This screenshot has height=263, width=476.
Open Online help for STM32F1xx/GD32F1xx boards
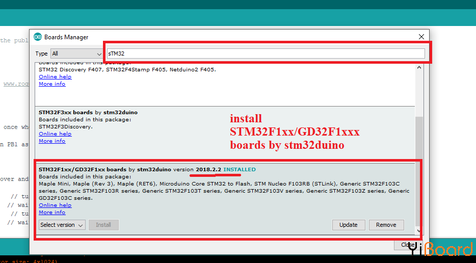click(55, 205)
